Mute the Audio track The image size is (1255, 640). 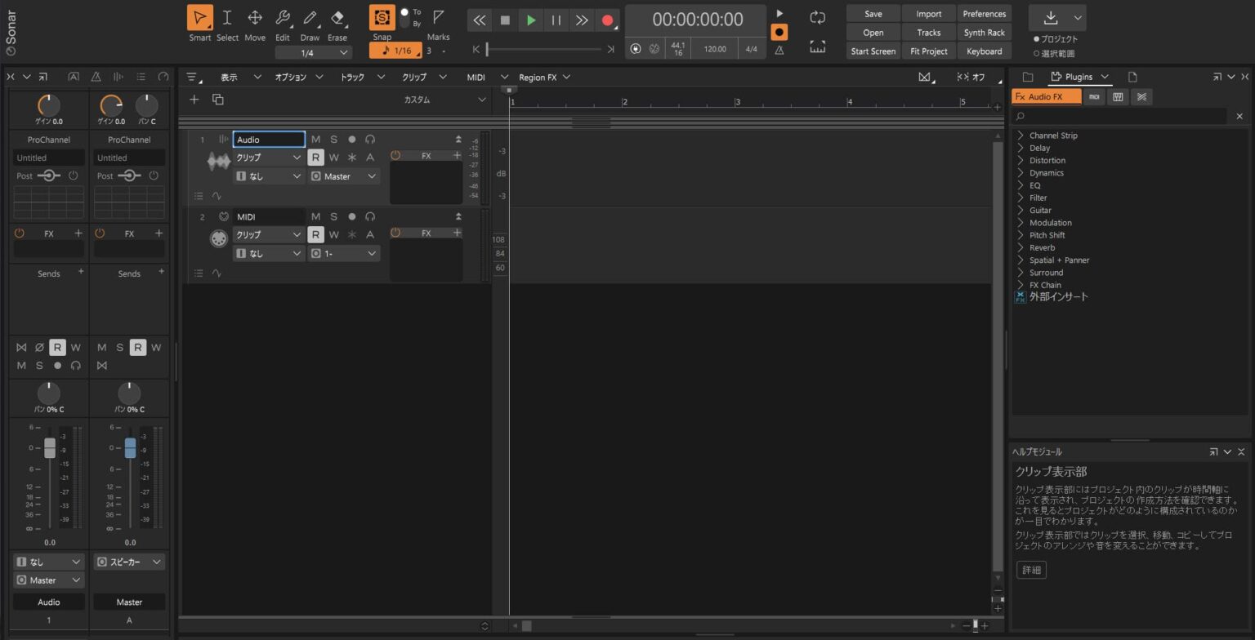(315, 139)
